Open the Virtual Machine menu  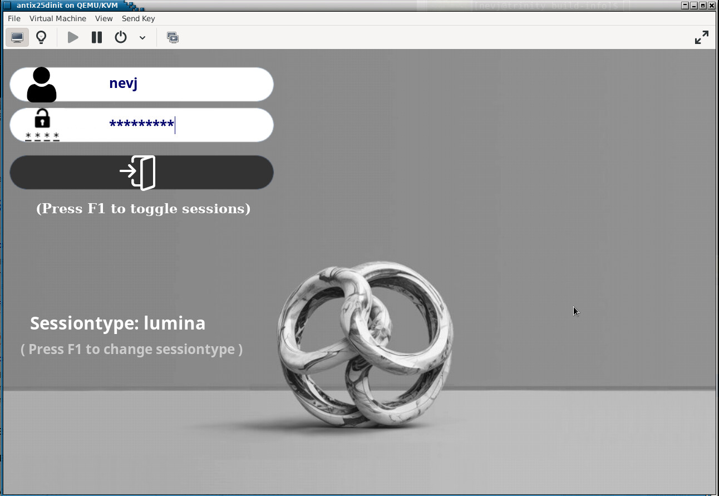pos(58,18)
